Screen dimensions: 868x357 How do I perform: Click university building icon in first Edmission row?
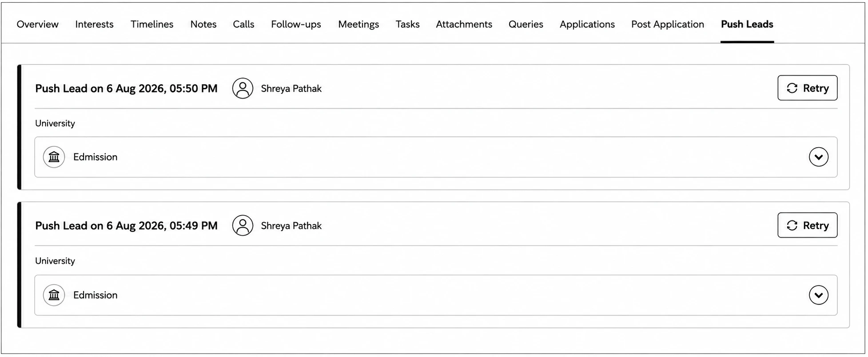tap(54, 157)
